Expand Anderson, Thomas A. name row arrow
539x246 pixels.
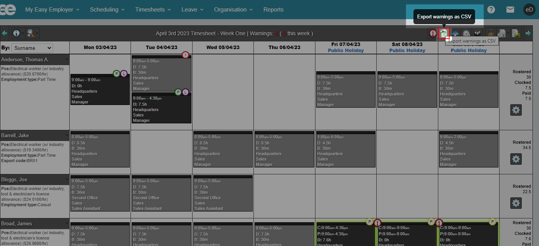point(67,60)
